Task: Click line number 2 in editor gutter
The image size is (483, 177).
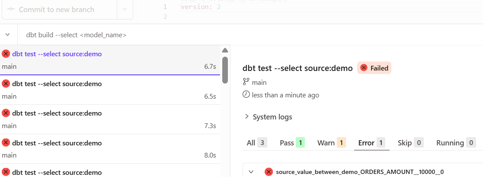Action: [x=165, y=16]
